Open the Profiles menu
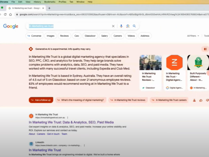The width and height of the screenshot is (209, 157). (62, 2)
